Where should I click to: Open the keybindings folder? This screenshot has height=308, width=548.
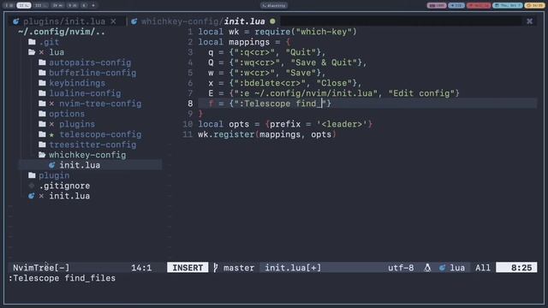click(x=77, y=83)
